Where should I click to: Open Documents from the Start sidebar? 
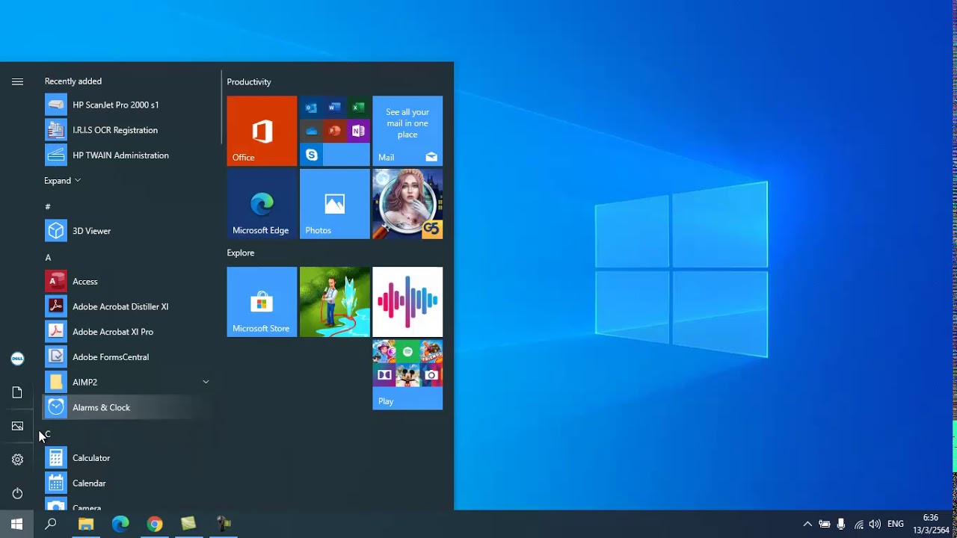(17, 392)
